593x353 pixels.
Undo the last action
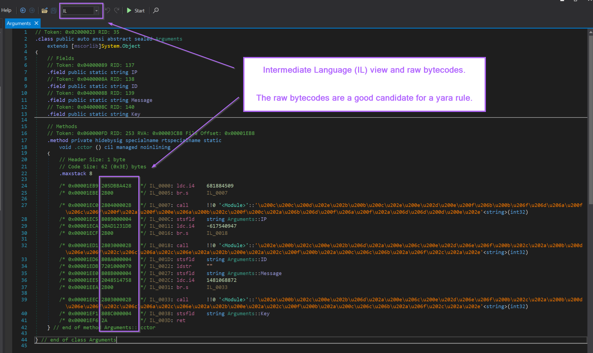107,10
